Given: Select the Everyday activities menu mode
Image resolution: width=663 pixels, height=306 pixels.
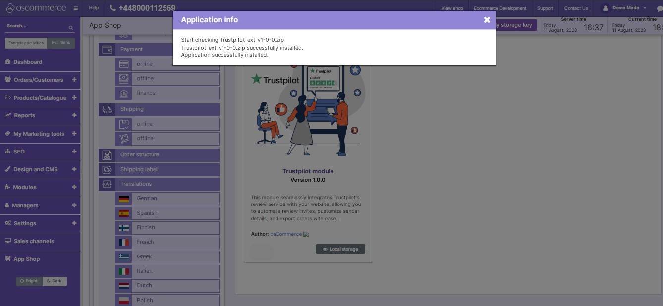Looking at the screenshot, I should [x=26, y=43].
